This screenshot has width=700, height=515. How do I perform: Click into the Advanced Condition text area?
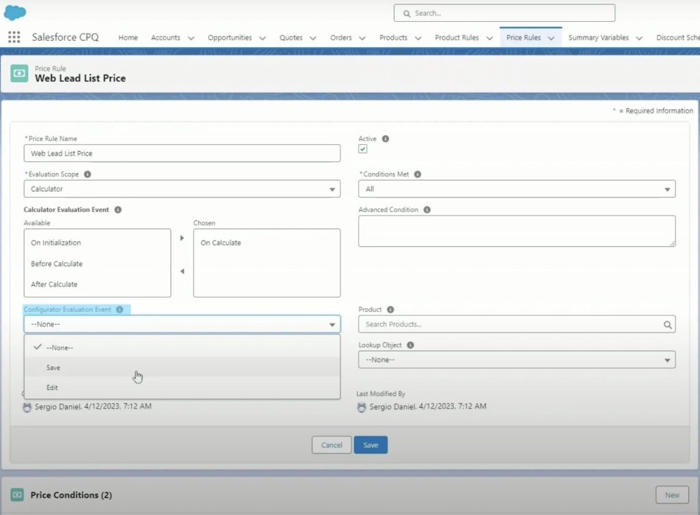click(x=517, y=231)
